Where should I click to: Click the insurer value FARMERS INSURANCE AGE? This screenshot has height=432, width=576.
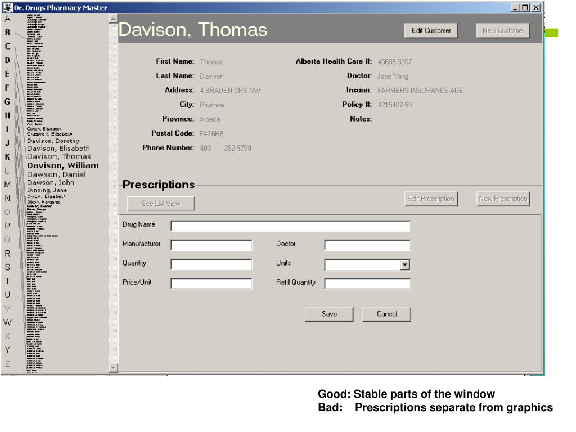tap(420, 91)
